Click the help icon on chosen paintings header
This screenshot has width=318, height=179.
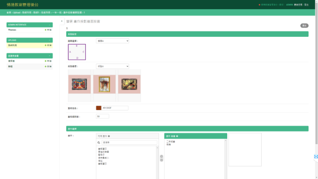pos(177,136)
